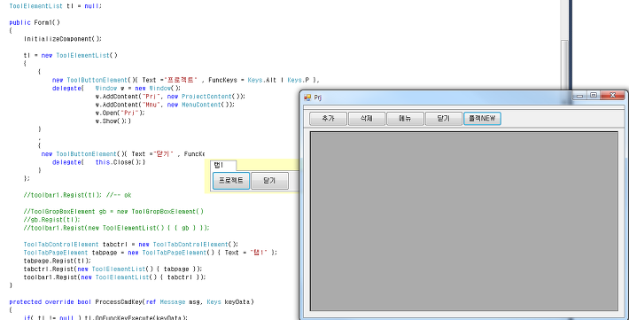Minimize the Prj window
Screen dimensions: 629x320
coord(579,96)
